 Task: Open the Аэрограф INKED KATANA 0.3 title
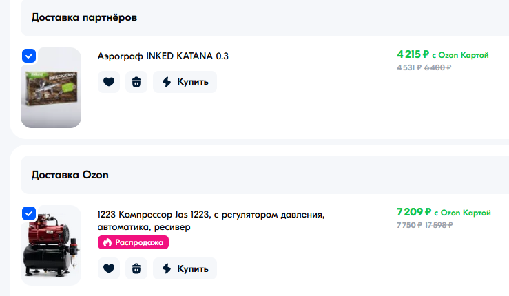tap(163, 56)
